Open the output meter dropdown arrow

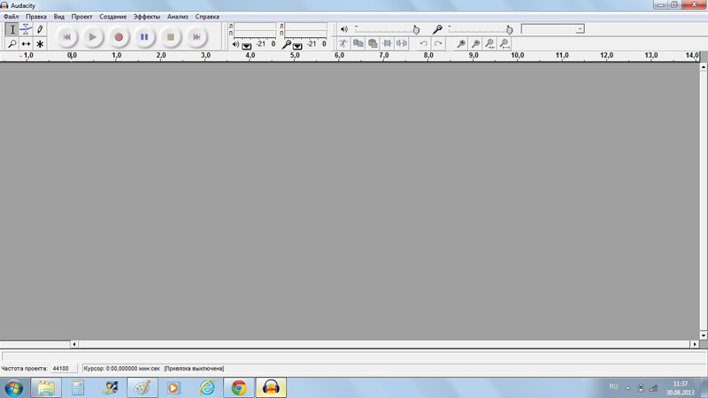pos(246,45)
